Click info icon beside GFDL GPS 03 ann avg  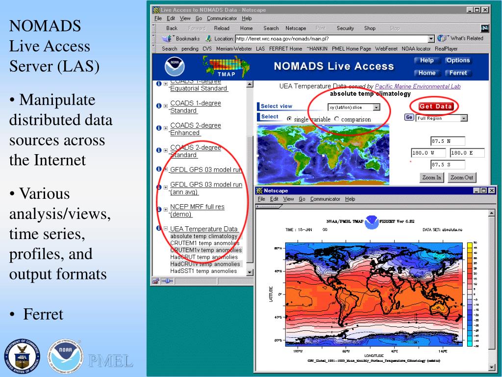(x=159, y=187)
